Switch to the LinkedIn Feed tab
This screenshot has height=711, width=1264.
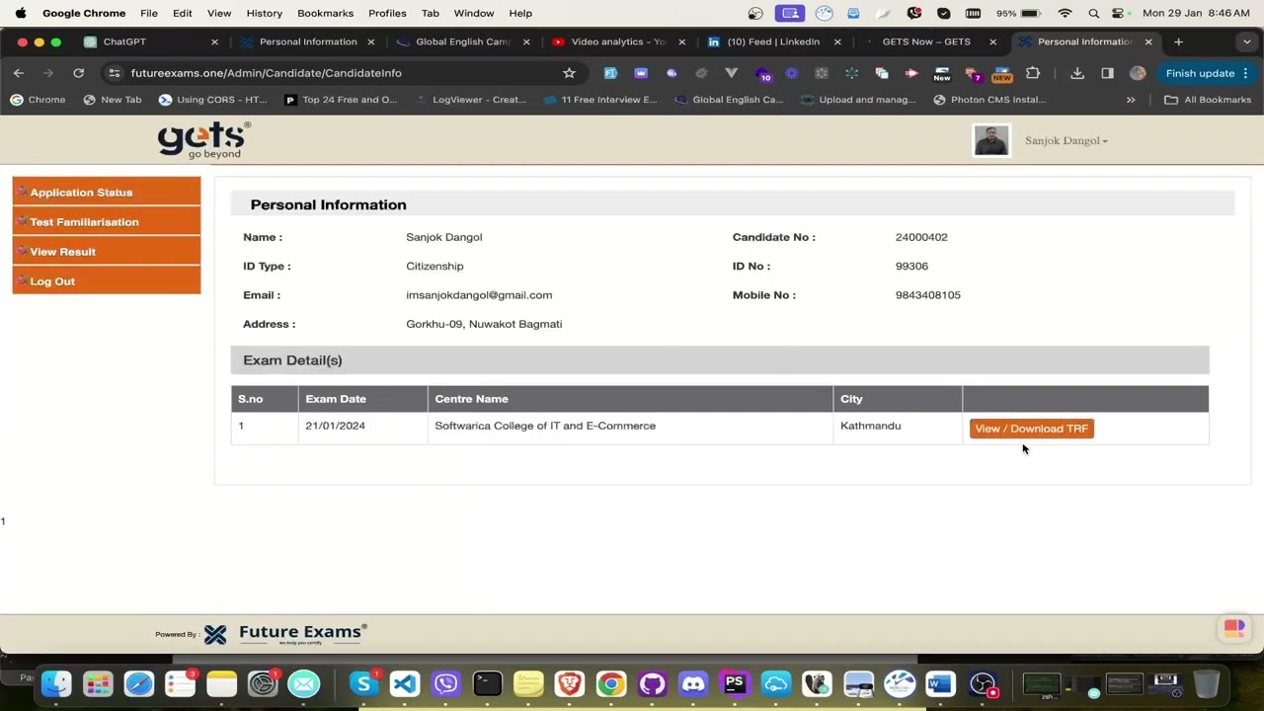(774, 41)
